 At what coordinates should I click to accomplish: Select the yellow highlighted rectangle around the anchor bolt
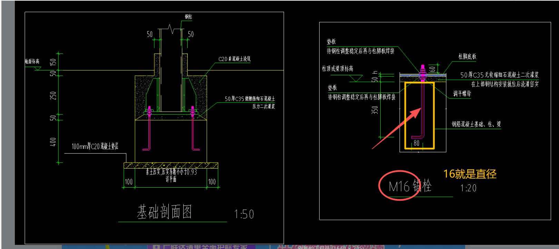pyautogui.click(x=419, y=116)
